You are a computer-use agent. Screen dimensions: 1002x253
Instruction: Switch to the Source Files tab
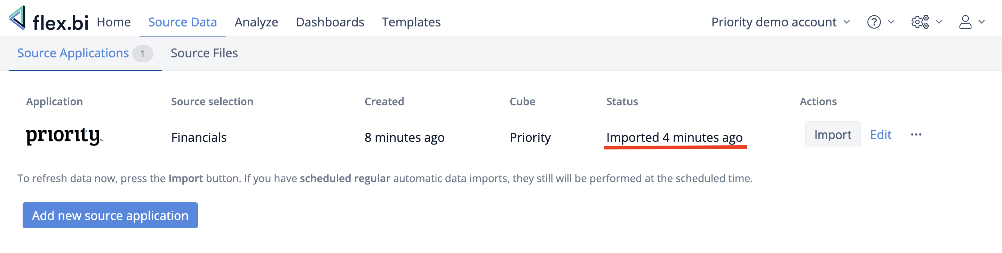(x=204, y=53)
